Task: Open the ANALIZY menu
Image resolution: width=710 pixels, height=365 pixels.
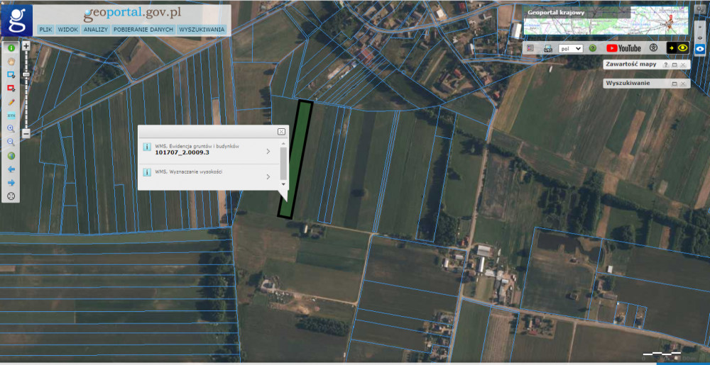Action: [x=95, y=30]
